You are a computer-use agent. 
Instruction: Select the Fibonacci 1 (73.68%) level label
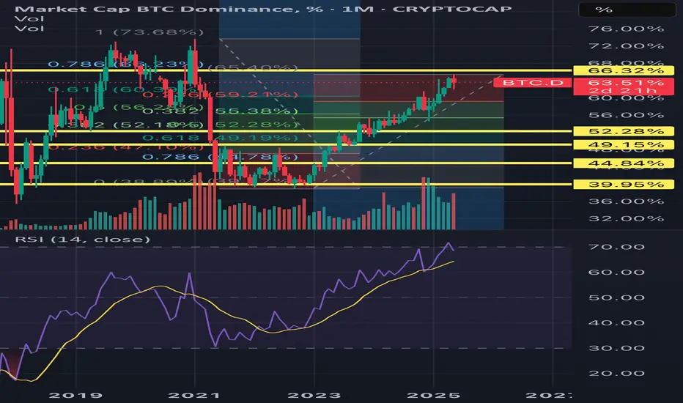149,32
